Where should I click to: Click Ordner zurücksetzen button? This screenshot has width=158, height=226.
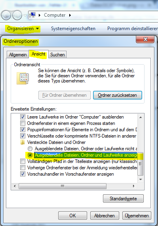[118, 95]
